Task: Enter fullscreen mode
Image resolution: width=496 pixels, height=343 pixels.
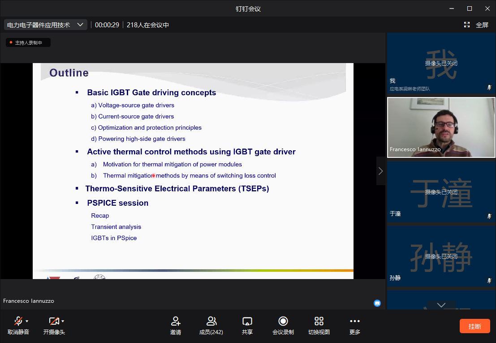Action: pos(477,25)
